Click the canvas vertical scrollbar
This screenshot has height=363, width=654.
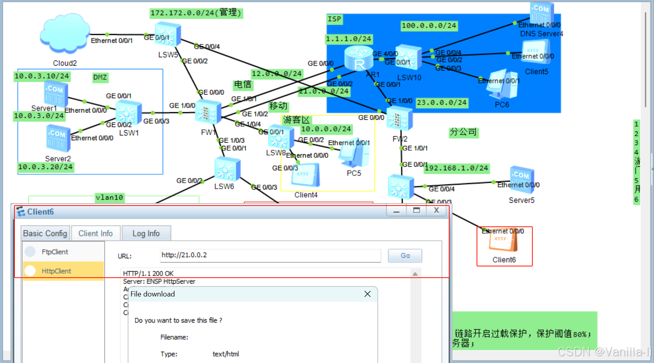pyautogui.click(x=646, y=60)
